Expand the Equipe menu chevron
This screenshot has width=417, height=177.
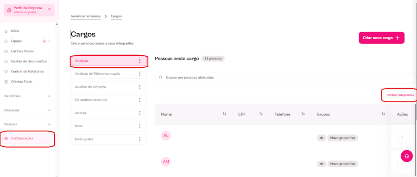click(x=49, y=41)
